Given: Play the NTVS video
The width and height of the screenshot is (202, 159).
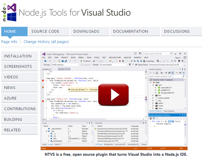Looking at the screenshot, I should pyautogui.click(x=113, y=95).
